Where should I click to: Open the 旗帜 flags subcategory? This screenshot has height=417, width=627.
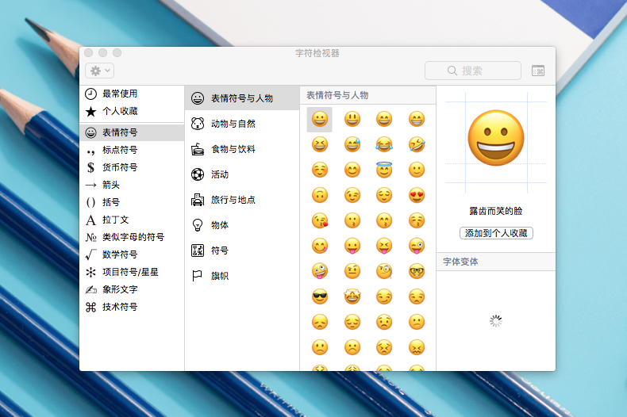tap(242, 276)
